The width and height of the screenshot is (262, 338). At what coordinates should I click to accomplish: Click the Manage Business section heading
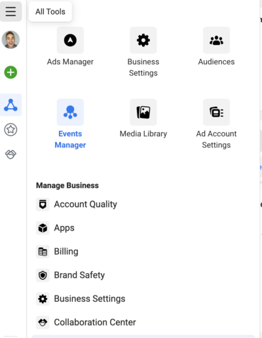(67, 185)
